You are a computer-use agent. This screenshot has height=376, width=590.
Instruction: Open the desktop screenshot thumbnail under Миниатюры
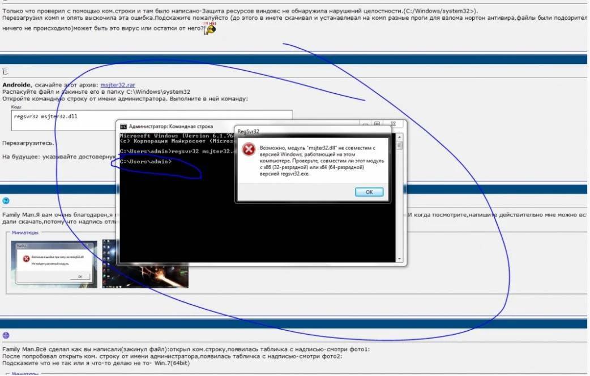146,264
